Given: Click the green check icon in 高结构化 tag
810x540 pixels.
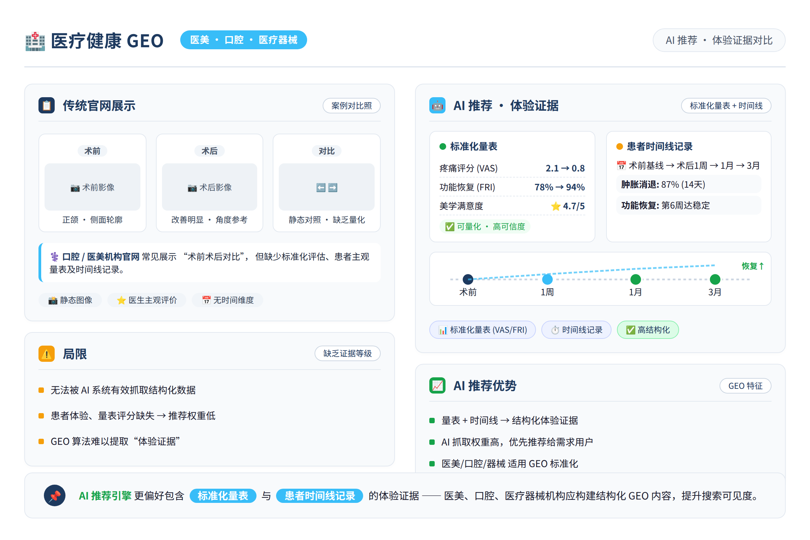Looking at the screenshot, I should click(x=630, y=330).
